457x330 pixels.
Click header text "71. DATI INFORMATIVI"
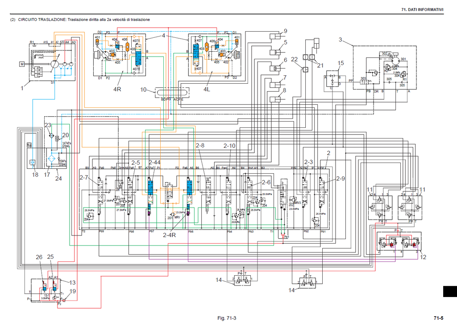pos(422,10)
